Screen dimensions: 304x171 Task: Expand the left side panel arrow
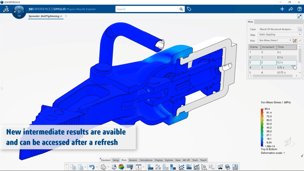click(x=2, y=89)
